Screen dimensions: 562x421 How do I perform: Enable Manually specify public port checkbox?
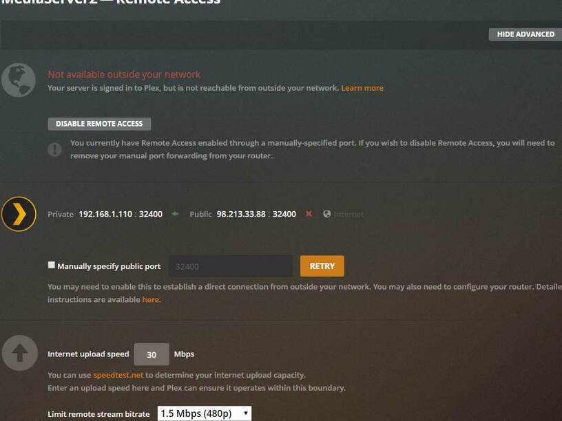pos(52,265)
